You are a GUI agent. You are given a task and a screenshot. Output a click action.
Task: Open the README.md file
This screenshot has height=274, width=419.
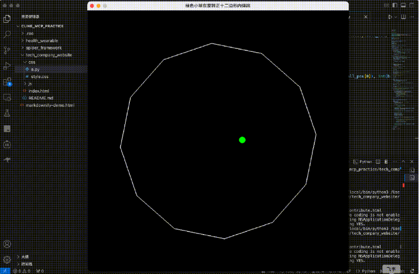pos(40,98)
